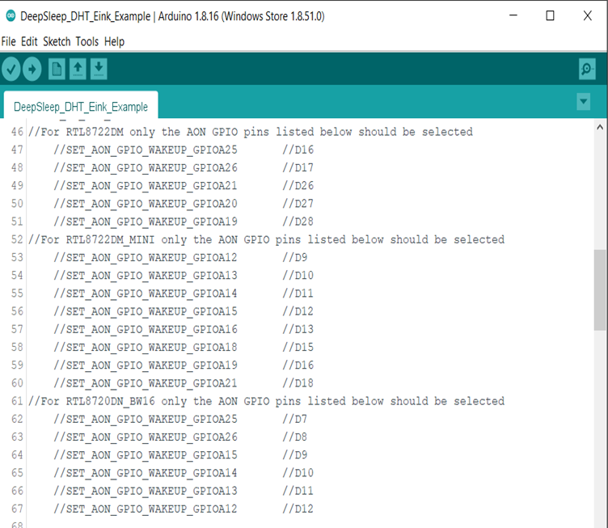Upload the sketch with the arrow button
The height and width of the screenshot is (528, 608).
pyautogui.click(x=32, y=69)
